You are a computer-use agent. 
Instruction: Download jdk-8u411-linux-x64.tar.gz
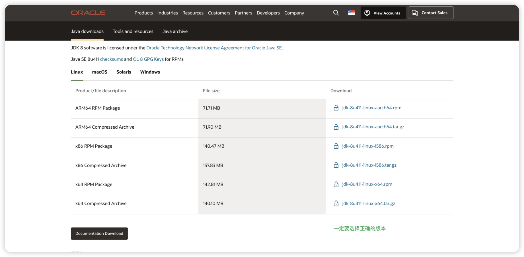pos(369,203)
